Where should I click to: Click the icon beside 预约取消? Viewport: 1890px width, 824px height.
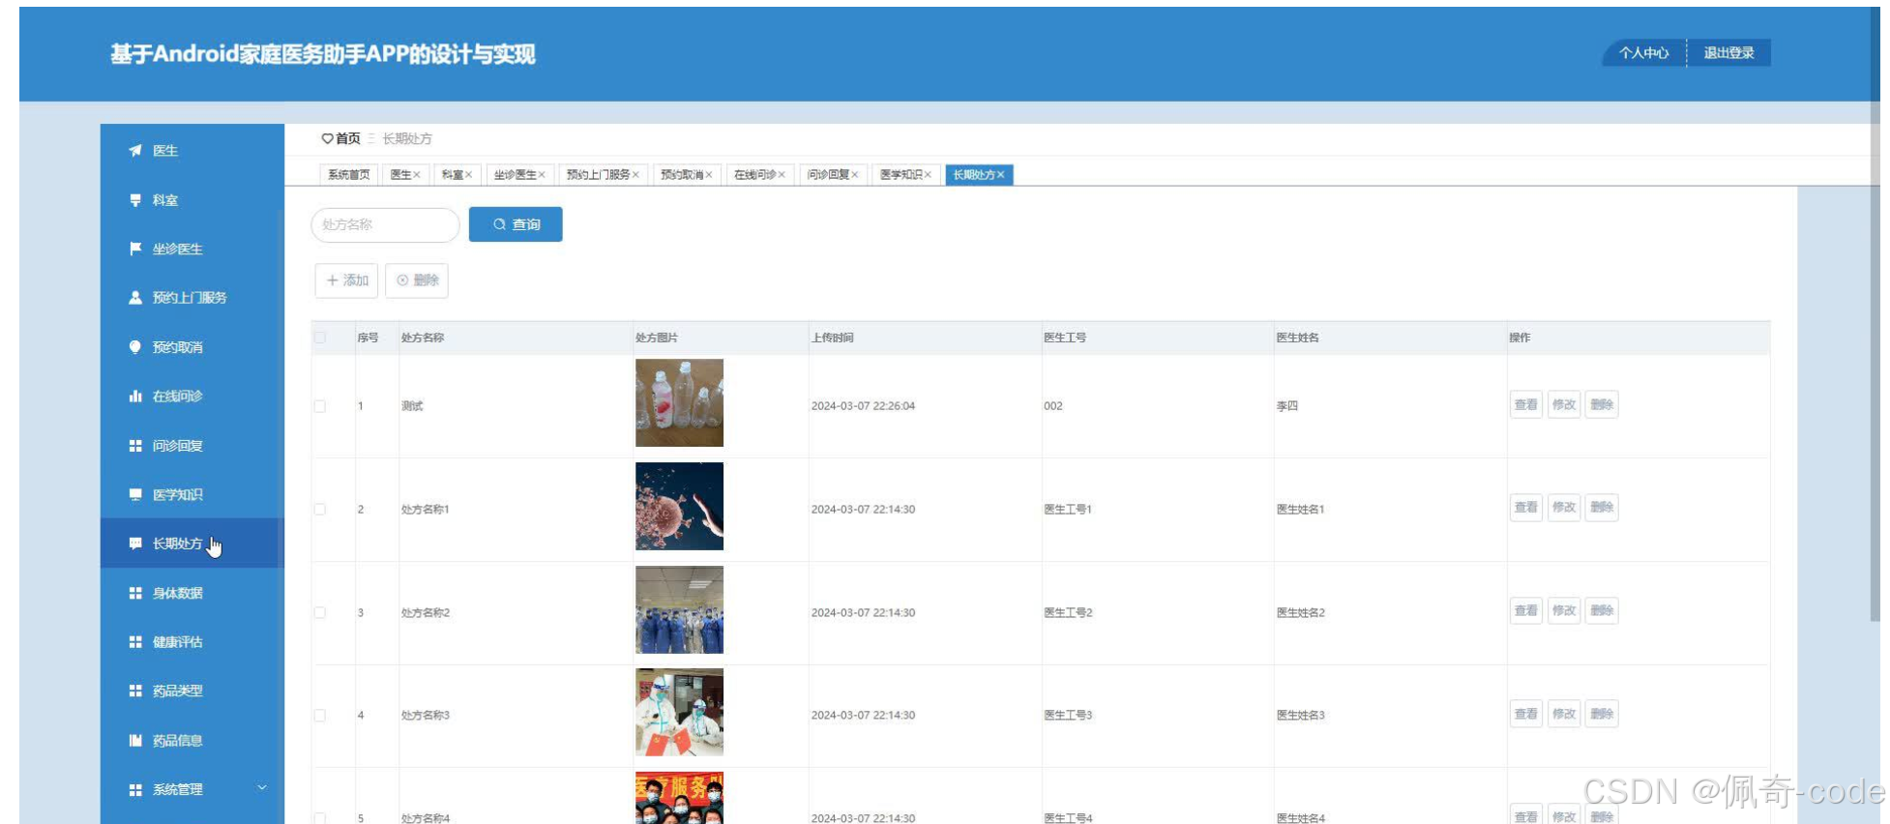(x=135, y=347)
